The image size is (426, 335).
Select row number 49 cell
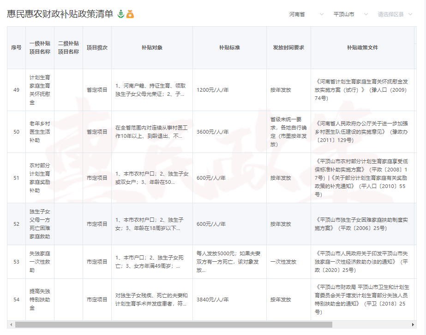[x=16, y=90]
